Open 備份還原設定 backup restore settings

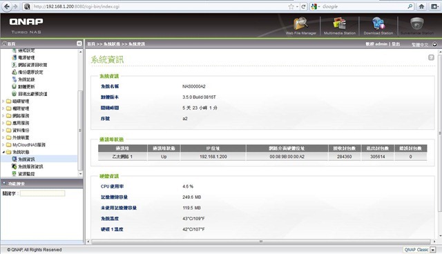click(x=28, y=72)
